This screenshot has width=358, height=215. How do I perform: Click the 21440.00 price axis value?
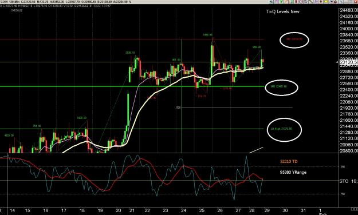349,126
